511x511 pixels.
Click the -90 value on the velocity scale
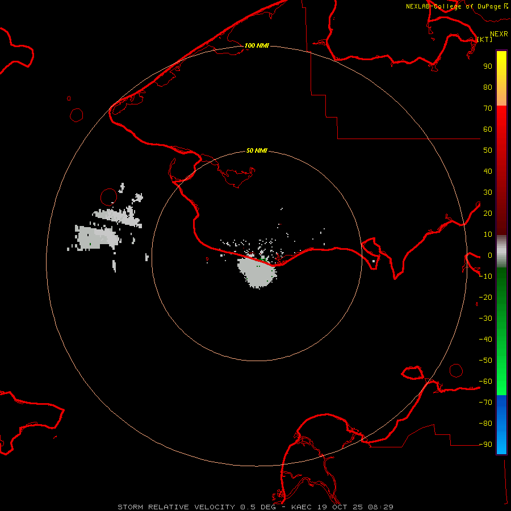pyautogui.click(x=485, y=445)
